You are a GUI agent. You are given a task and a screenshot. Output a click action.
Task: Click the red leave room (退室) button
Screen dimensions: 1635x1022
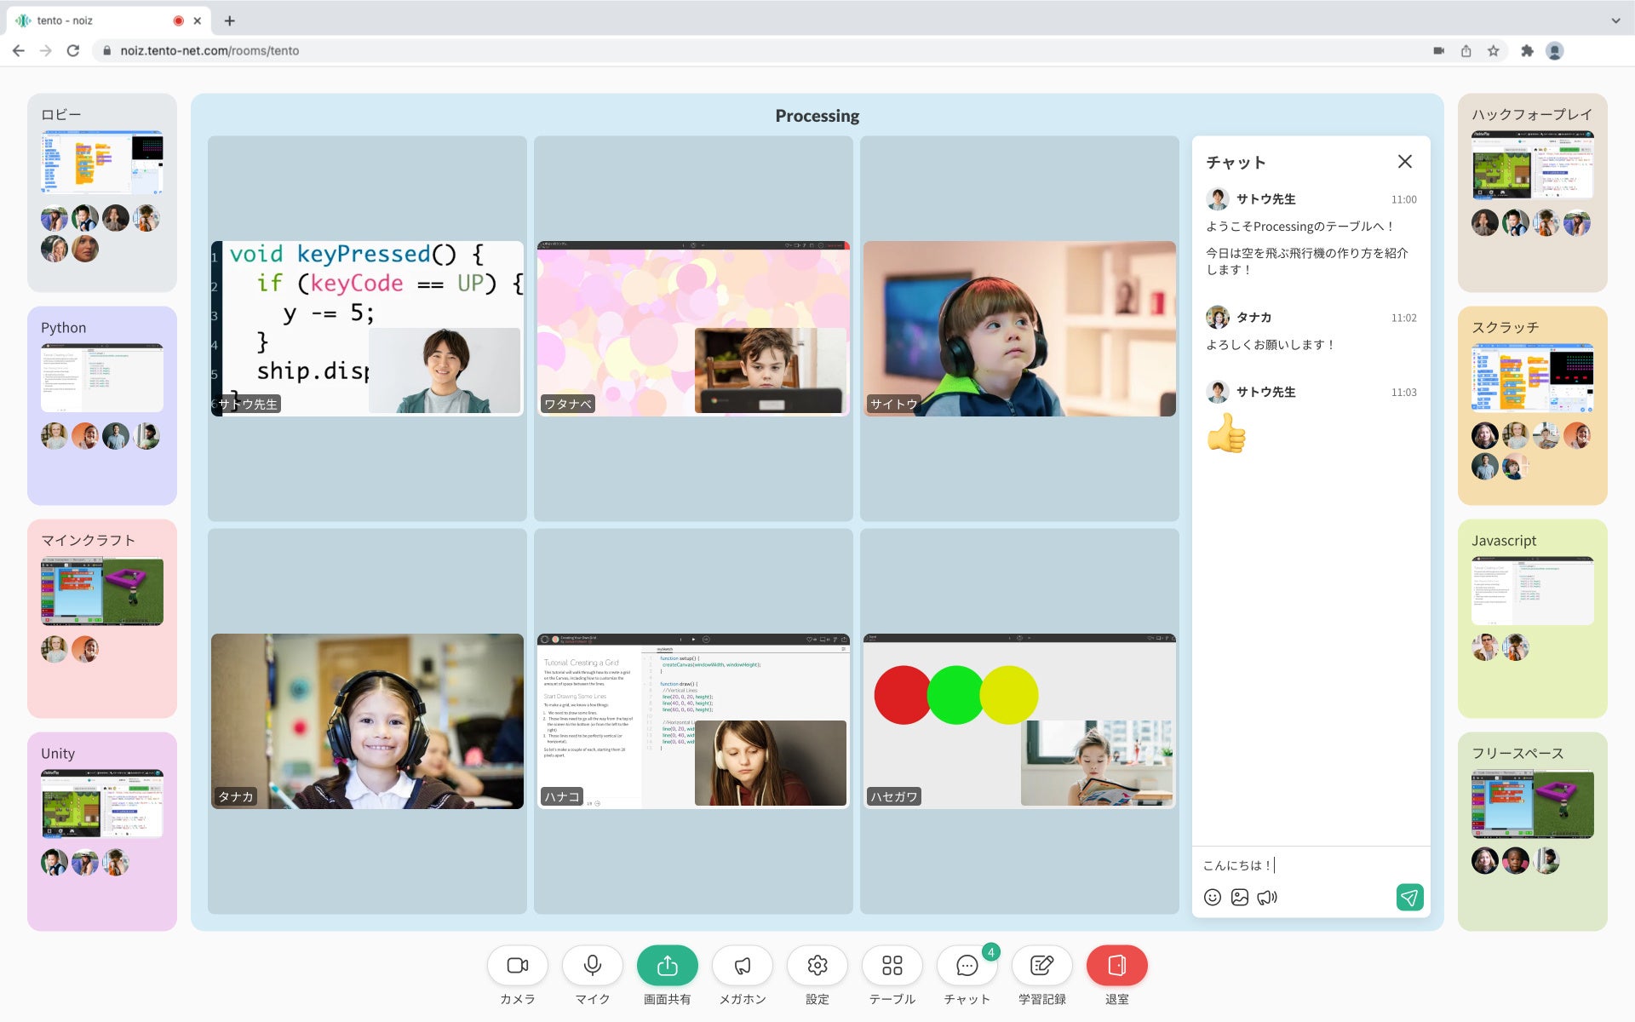1117,965
